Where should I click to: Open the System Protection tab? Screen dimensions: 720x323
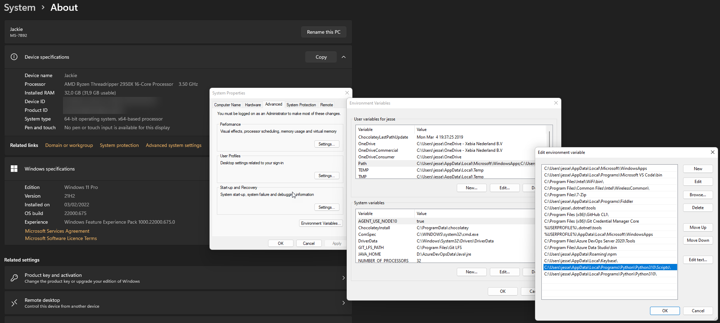point(301,105)
